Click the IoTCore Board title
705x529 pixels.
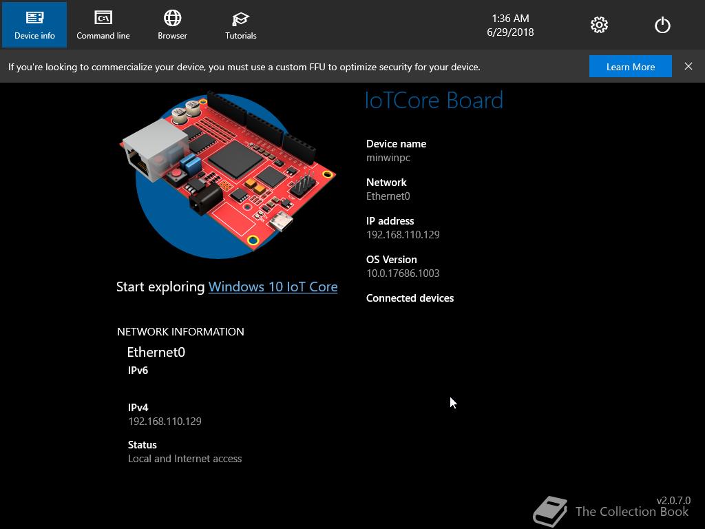tap(434, 100)
